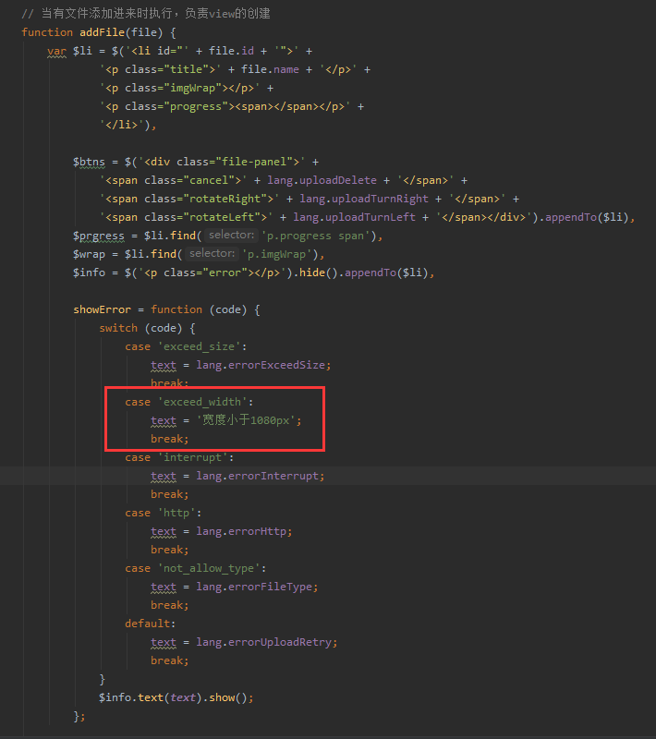The height and width of the screenshot is (739, 656).
Task: Click the 'showError' function name
Action: pos(102,309)
